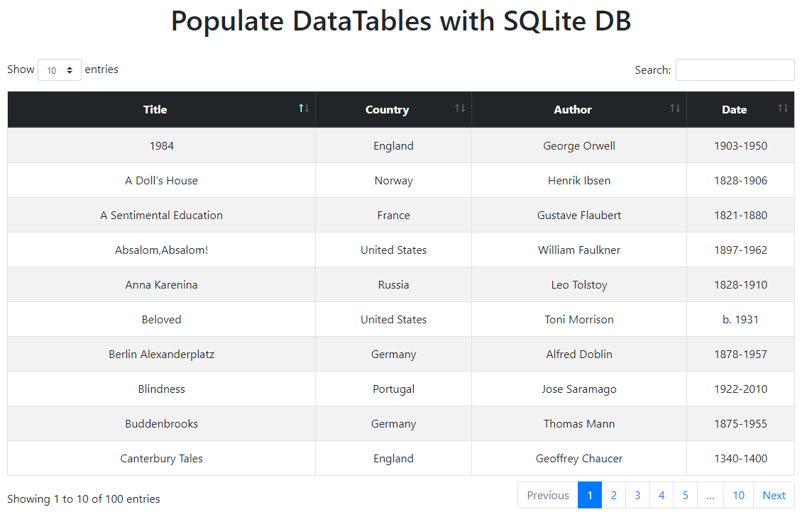Screen dimensions: 812x524
Task: Focus the Search input field
Action: click(735, 69)
